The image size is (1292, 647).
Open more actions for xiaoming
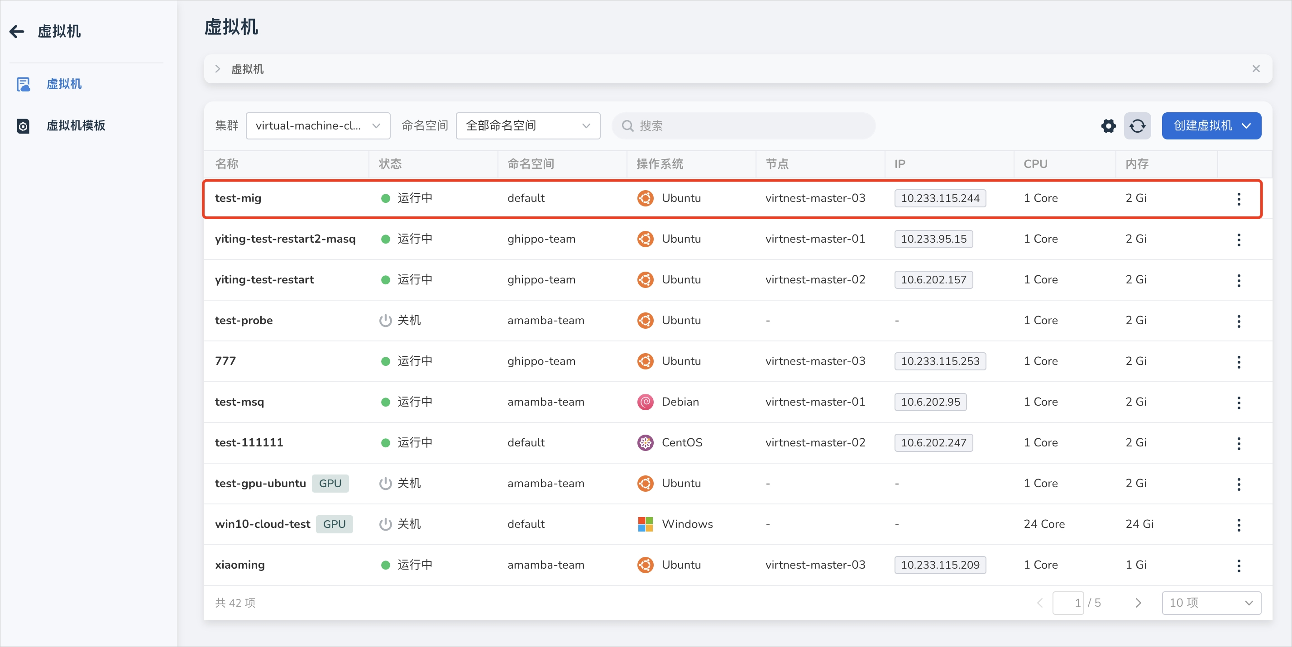coord(1238,566)
